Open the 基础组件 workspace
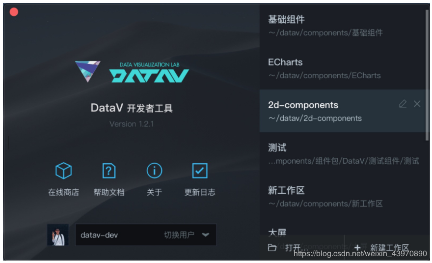Screen dimensions: 432x263 (343, 26)
